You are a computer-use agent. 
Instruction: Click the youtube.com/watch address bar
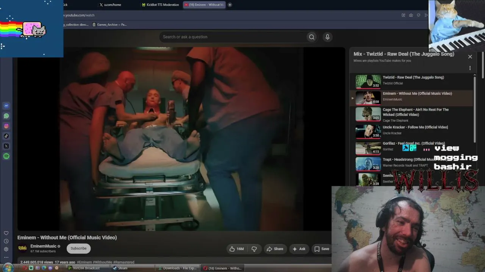(227, 15)
